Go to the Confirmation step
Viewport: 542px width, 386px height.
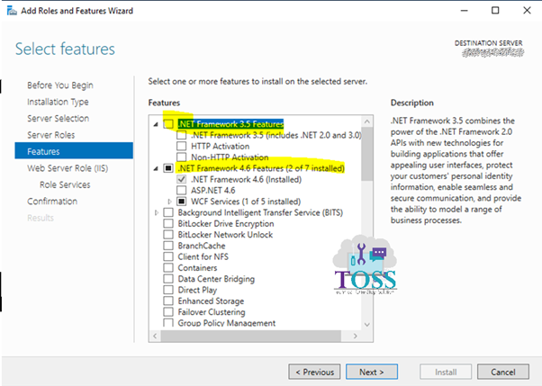tap(52, 202)
